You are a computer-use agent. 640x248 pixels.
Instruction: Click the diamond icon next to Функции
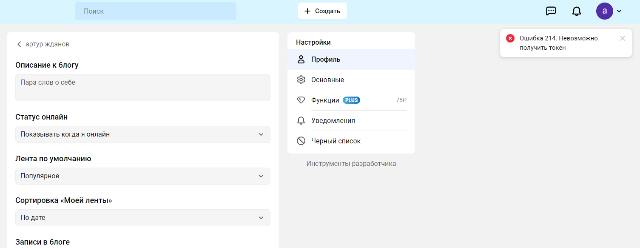pyautogui.click(x=301, y=100)
